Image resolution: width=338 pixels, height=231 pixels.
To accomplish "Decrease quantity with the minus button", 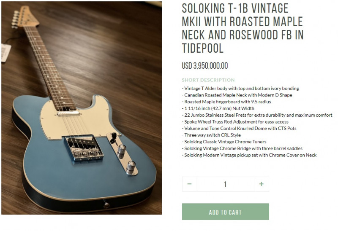I will click(189, 184).
